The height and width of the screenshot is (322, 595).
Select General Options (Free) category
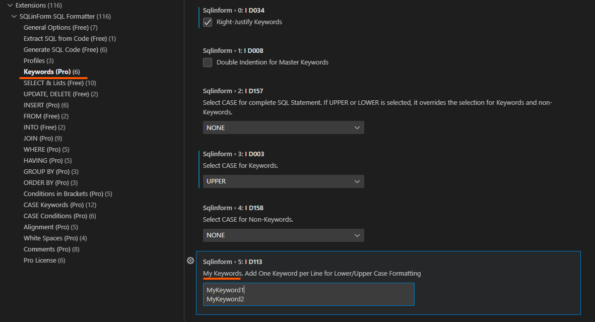(60, 27)
